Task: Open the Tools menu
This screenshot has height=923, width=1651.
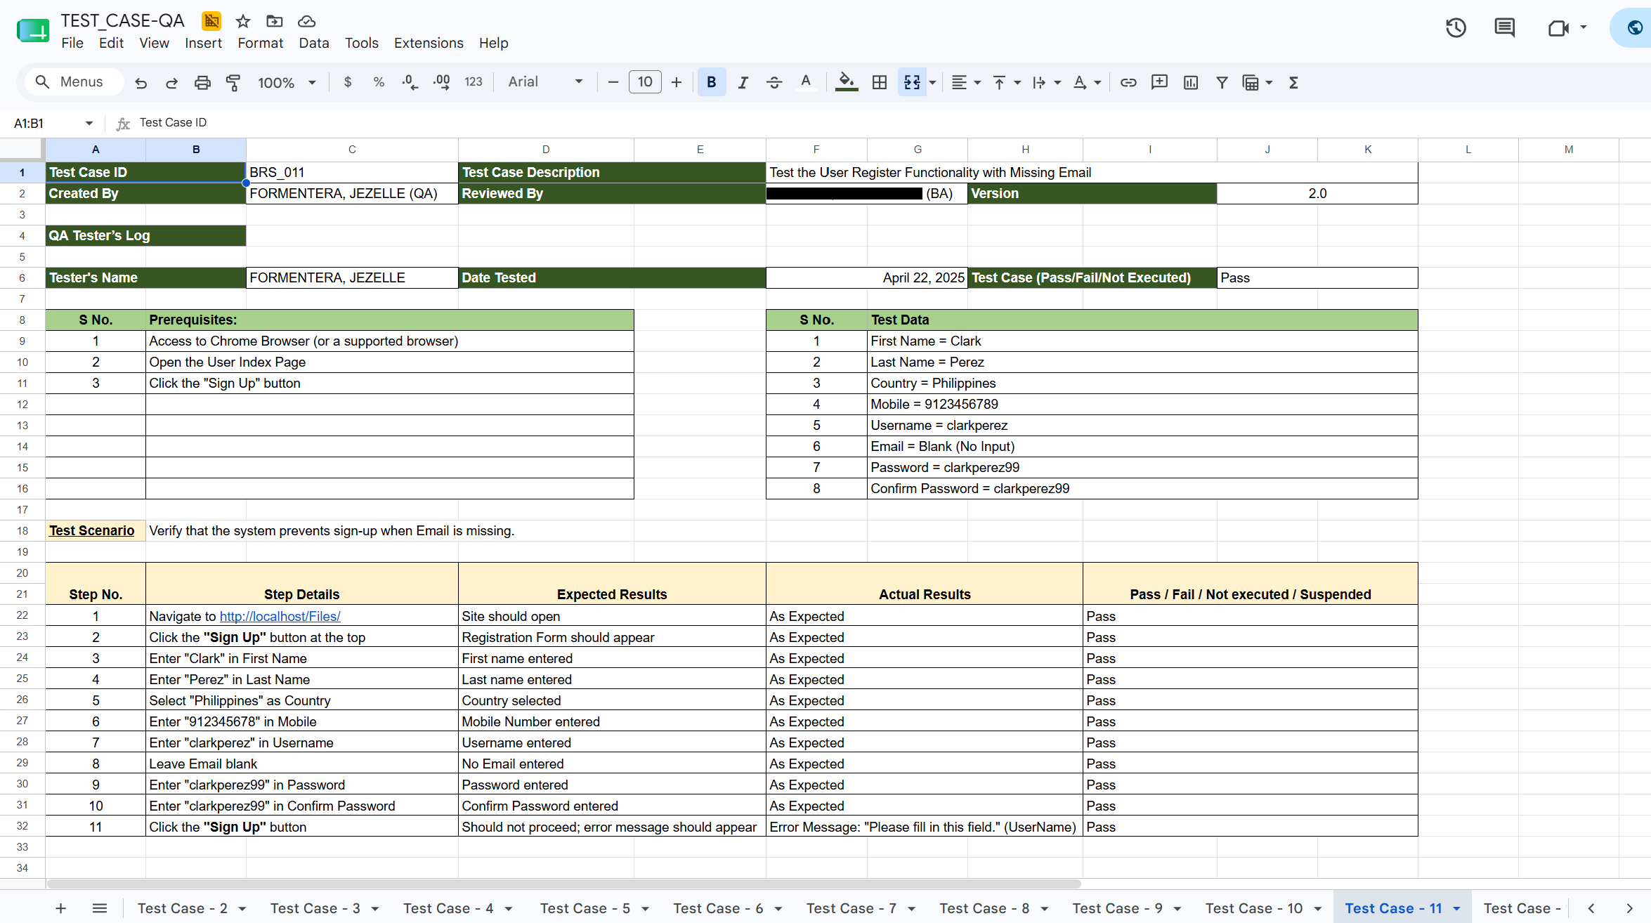Action: pos(361,43)
